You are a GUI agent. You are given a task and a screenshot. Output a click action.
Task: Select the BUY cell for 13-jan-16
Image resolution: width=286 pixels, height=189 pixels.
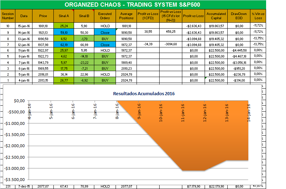pos(105,39)
